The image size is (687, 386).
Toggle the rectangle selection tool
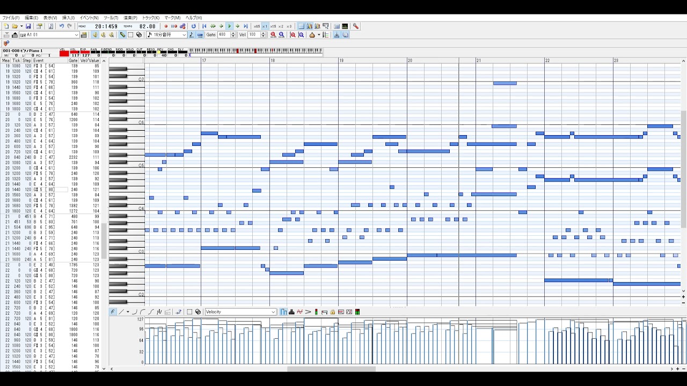130,35
